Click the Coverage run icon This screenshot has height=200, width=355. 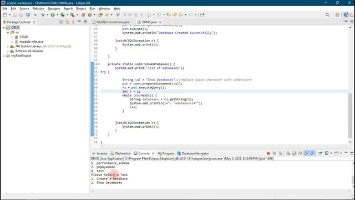click(63, 15)
